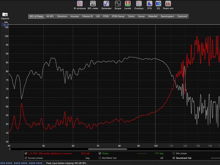Open the Levels meter icon
The height and width of the screenshot is (165, 220).
coord(128,4)
